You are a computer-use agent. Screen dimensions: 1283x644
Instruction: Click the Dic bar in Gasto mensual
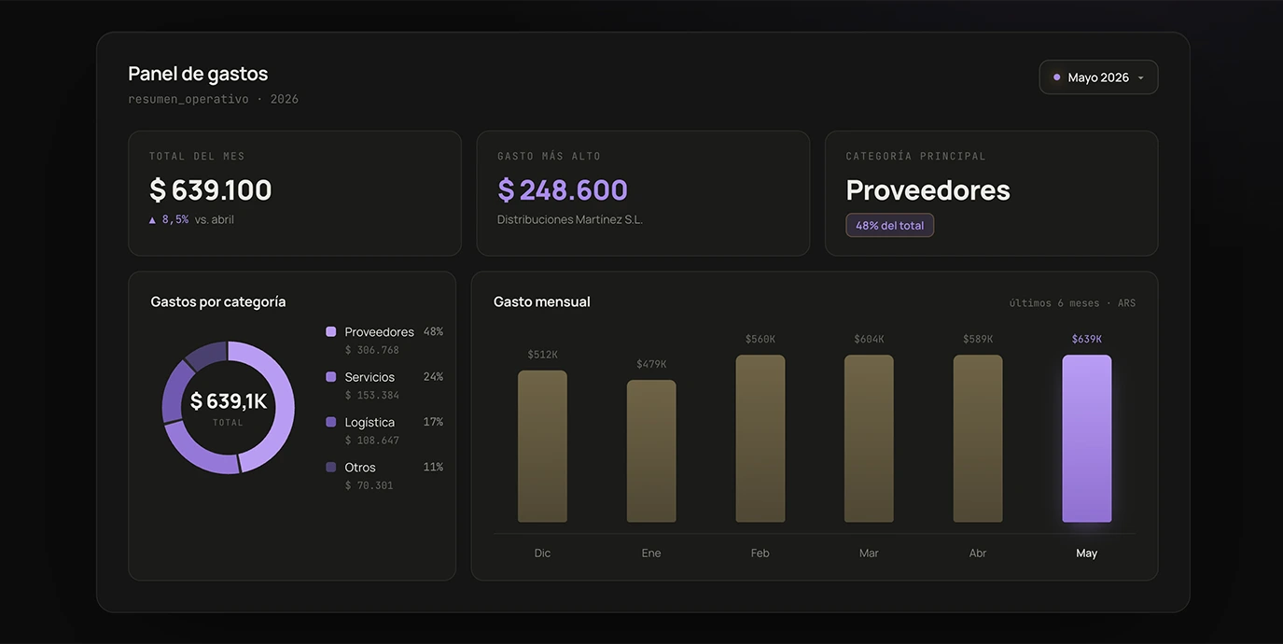542,446
